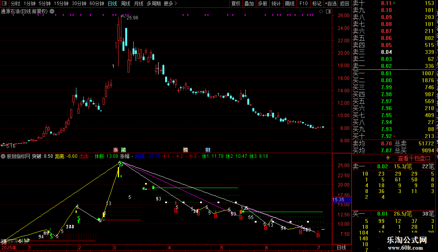
Task: Select the 日线 daily tab
Action: 112,3
